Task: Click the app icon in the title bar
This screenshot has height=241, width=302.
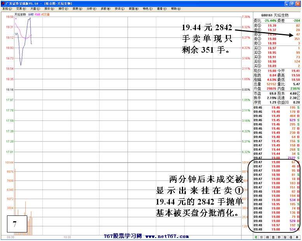Action: [x=2, y=3]
